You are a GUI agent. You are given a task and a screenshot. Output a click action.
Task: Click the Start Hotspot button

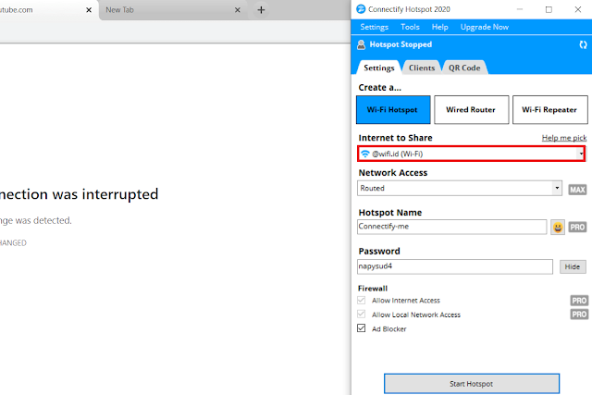pos(472,384)
